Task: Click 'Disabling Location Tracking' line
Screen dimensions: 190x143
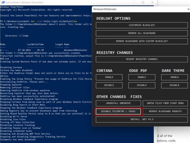Action: pyautogui.click(x=18, y=125)
